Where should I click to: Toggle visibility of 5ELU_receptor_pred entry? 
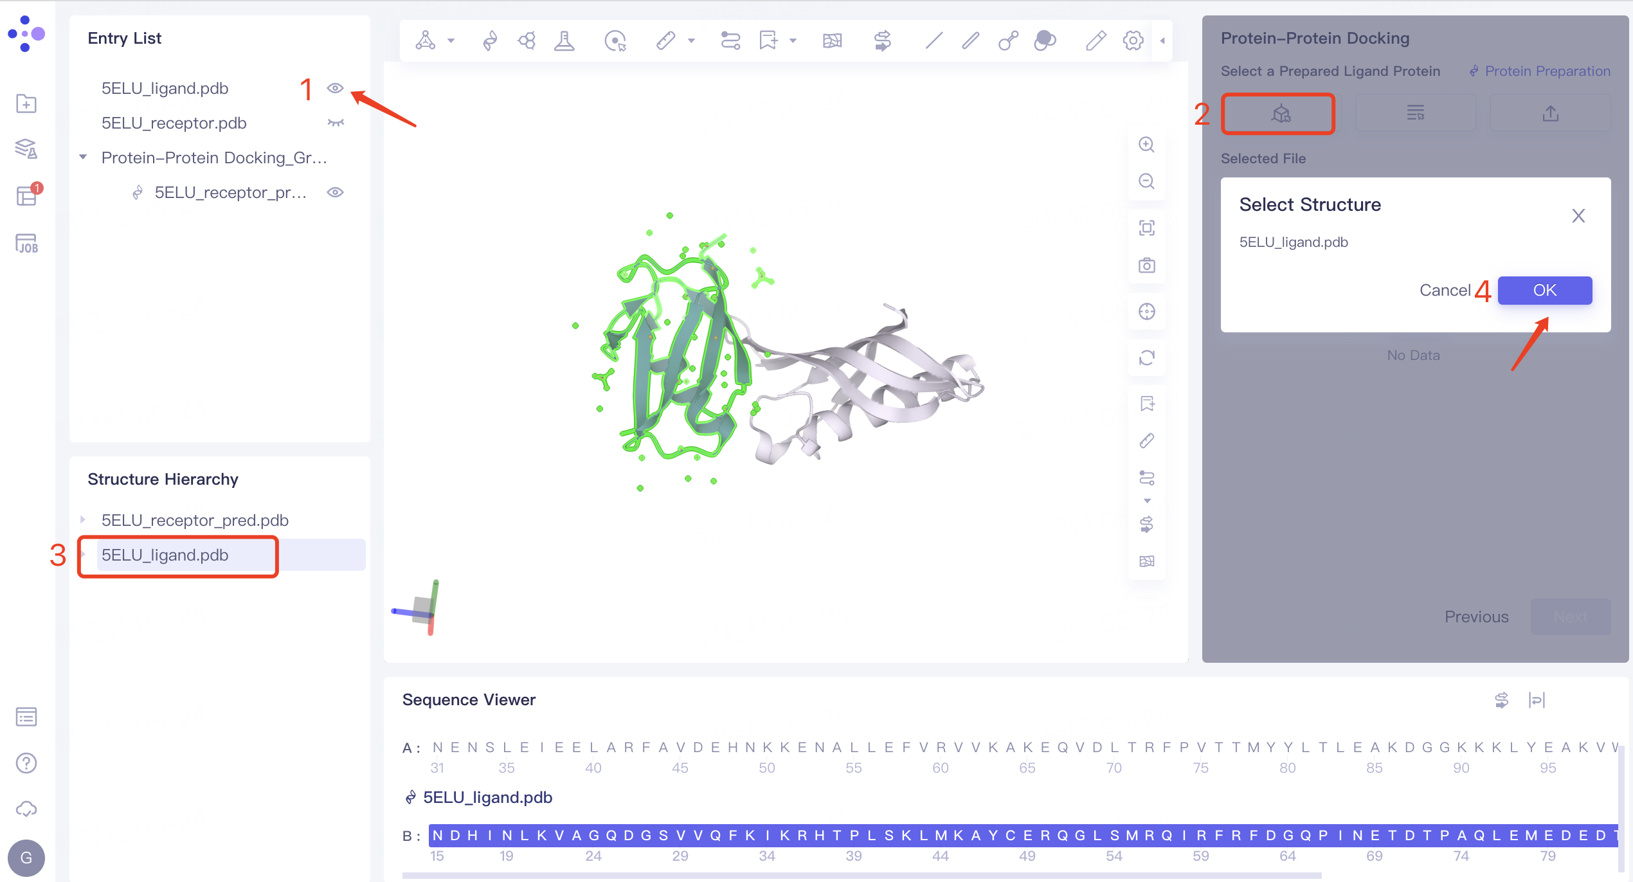point(335,192)
